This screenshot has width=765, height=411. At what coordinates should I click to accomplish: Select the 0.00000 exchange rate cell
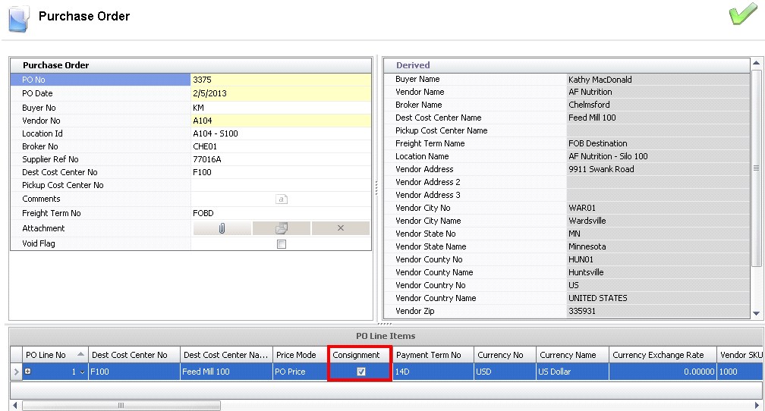pyautogui.click(x=663, y=372)
